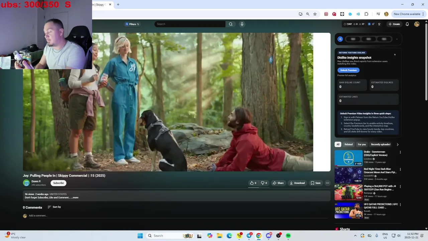This screenshot has width=428, height=241.
Task: Open $64,000 POT poker video thumbnail
Action: [348, 192]
